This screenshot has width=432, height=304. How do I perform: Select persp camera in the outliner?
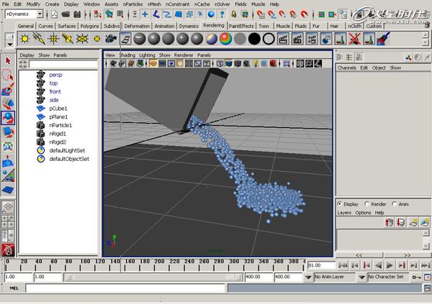[x=55, y=75]
